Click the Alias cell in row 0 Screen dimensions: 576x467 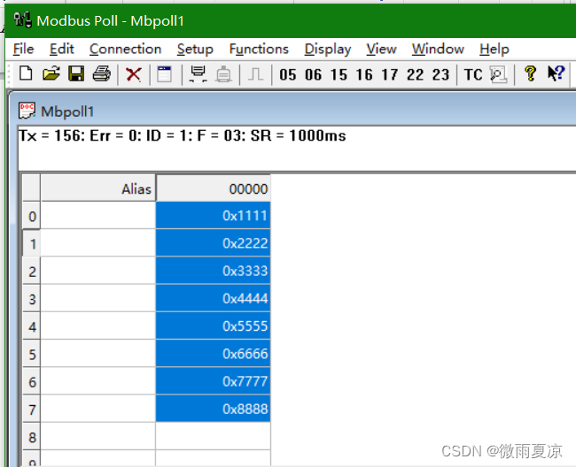(98, 215)
